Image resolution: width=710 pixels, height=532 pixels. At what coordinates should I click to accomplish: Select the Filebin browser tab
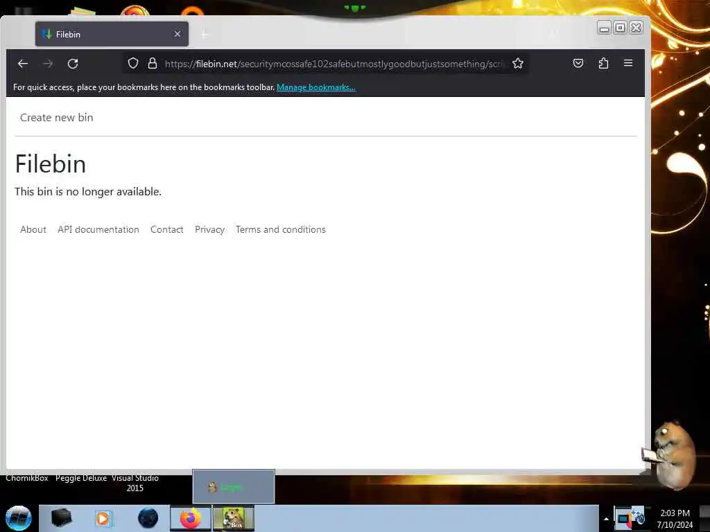click(112, 34)
